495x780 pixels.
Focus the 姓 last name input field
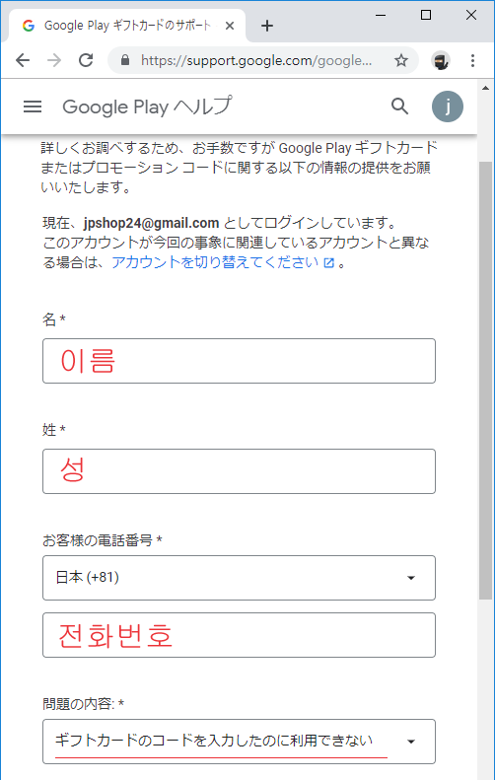pyautogui.click(x=239, y=471)
